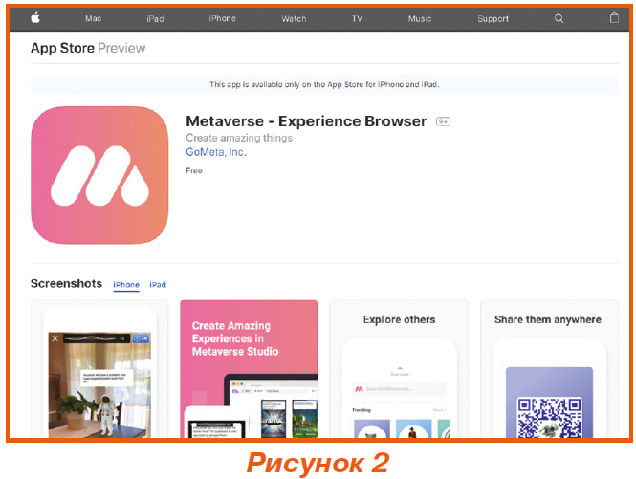Open the Share them anywhere screenshot
The width and height of the screenshot is (636, 479).
pos(549,369)
